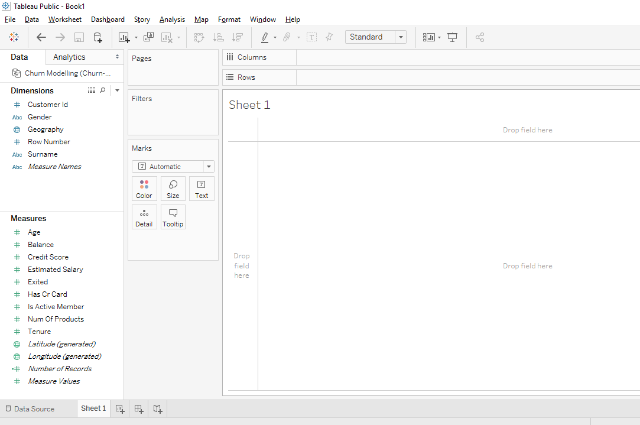This screenshot has width=640, height=425.
Task: Open presentation mode
Action: coord(452,37)
